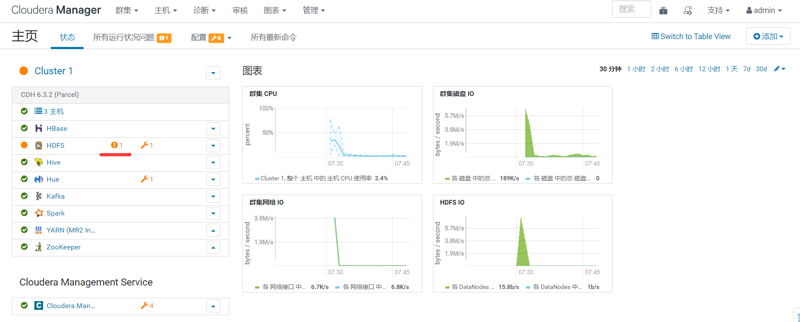Open the ZooKeeper actions dropup arrow
The image size is (800, 322).
[x=213, y=247]
